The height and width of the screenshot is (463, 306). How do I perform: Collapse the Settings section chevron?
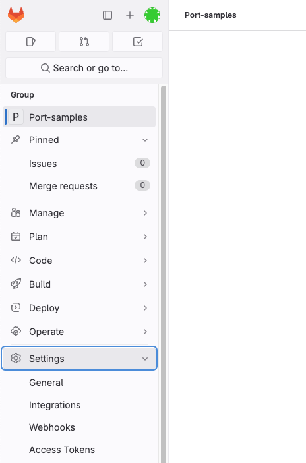coord(145,359)
